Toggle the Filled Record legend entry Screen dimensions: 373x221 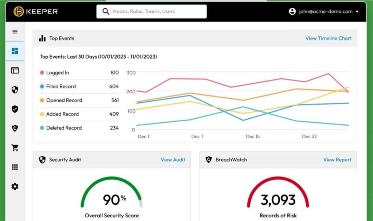click(x=79, y=86)
